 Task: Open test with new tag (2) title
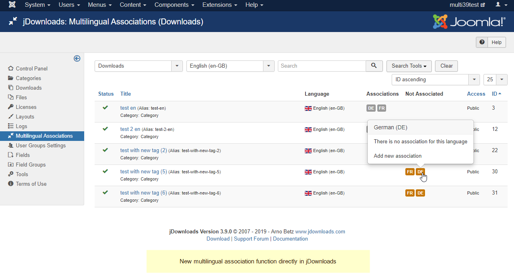click(x=144, y=151)
